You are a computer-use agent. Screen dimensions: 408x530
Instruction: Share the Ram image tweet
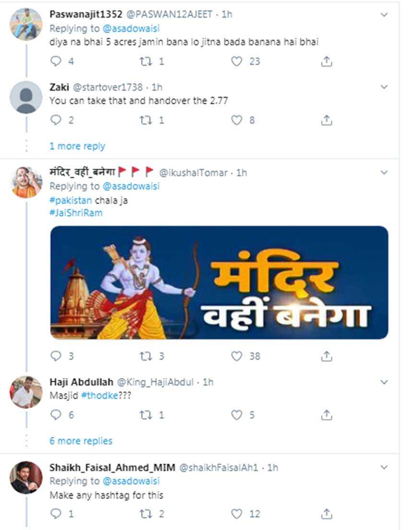pyautogui.click(x=326, y=356)
